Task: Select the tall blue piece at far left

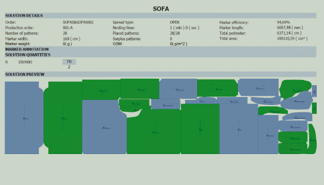Action: point(22,118)
